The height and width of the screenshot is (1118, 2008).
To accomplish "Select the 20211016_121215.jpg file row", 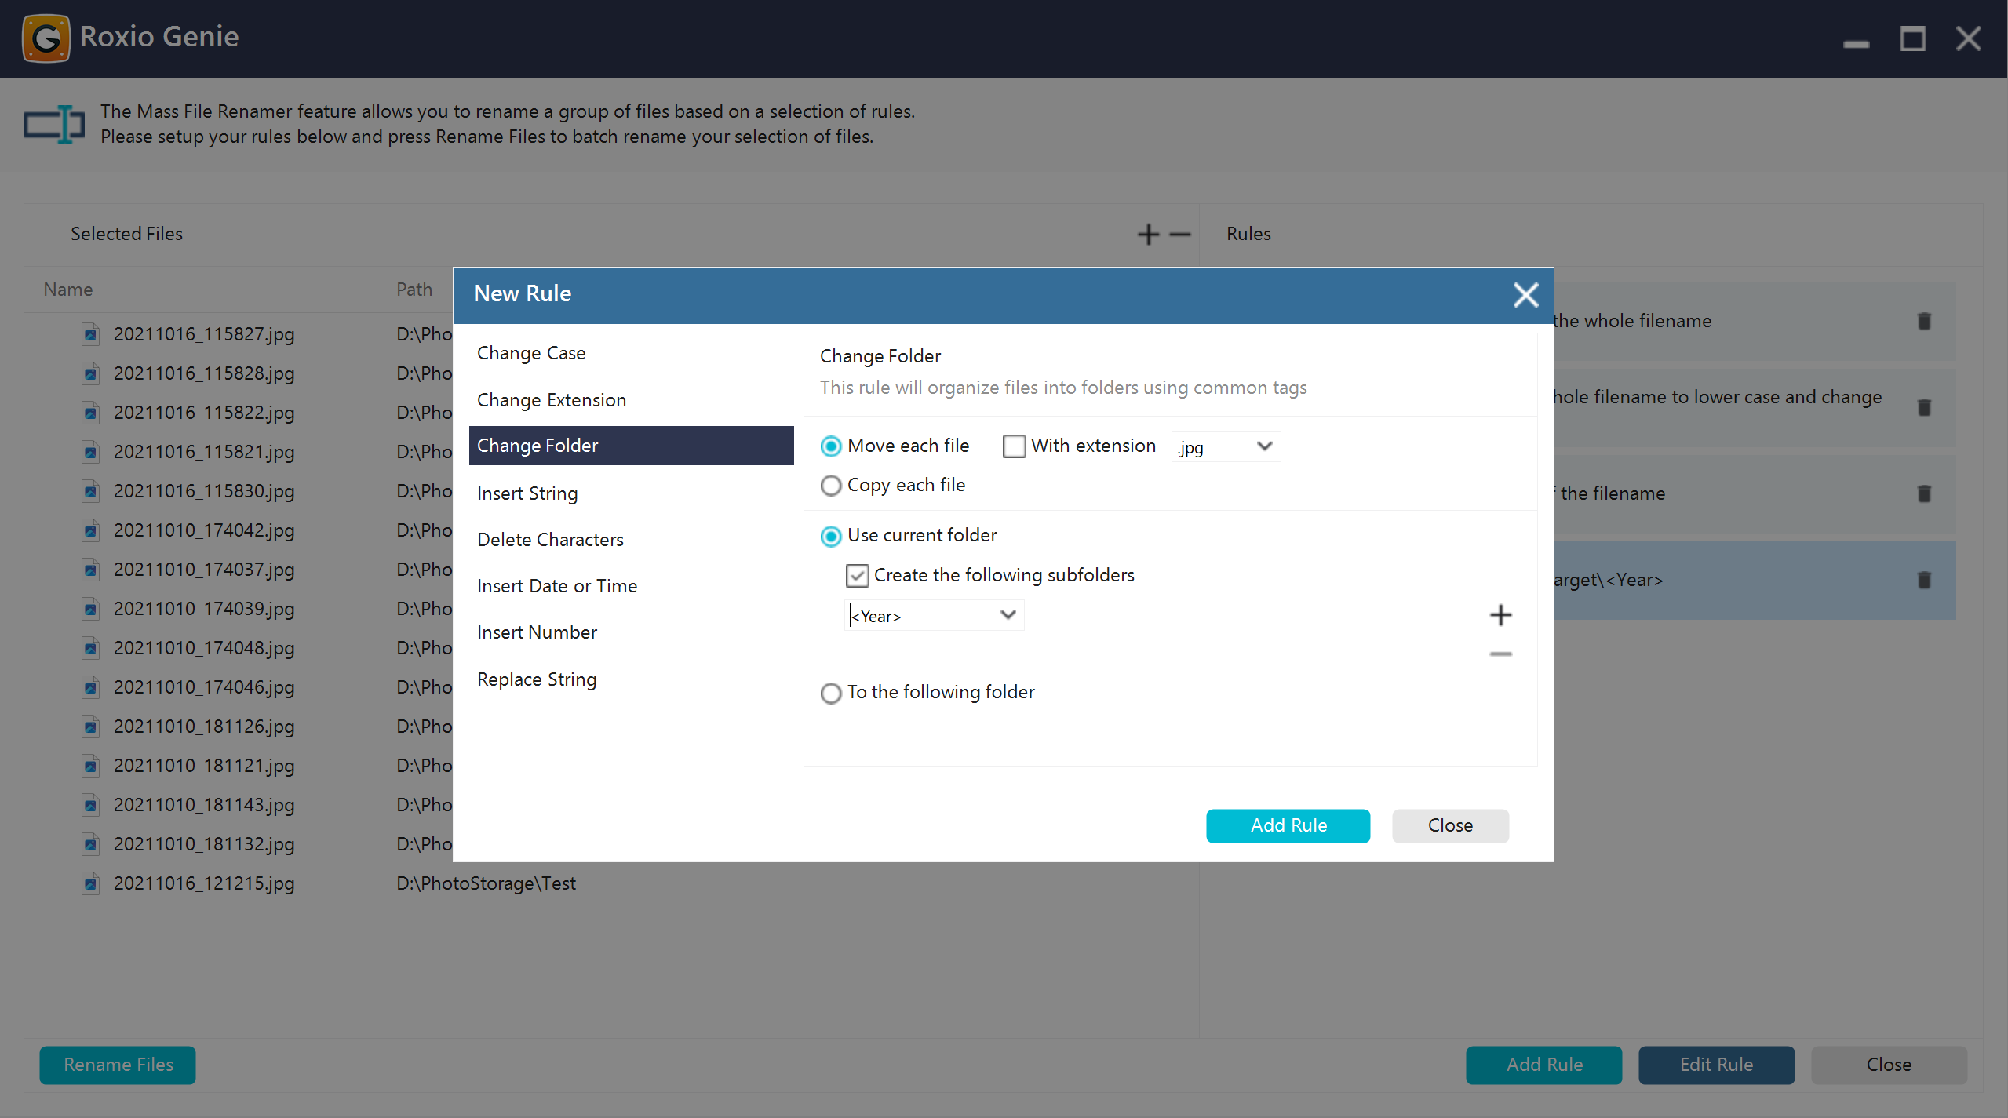I will 204,883.
